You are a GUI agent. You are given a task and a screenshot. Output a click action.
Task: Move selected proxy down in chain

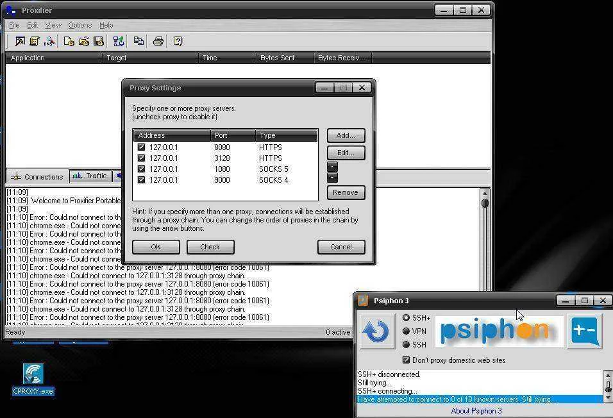pos(332,178)
